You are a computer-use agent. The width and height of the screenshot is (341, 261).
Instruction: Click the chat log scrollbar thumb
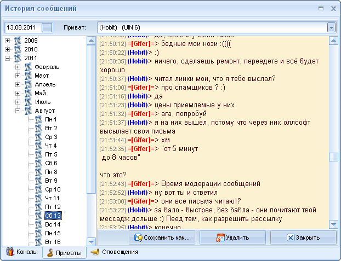pos(333,157)
